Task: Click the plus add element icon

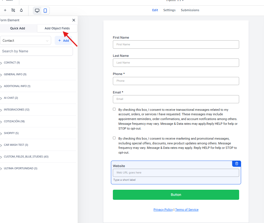Action: pyautogui.click(x=5, y=10)
